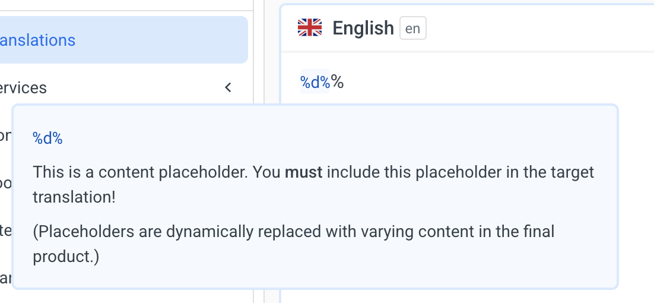Select the English language heading
The image size is (654, 303).
pyautogui.click(x=363, y=28)
